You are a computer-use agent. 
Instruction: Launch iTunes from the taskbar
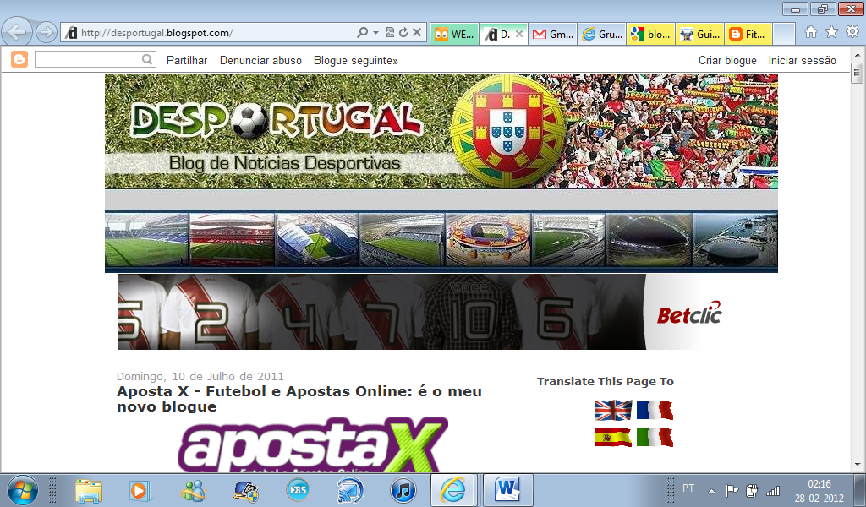coord(403,490)
